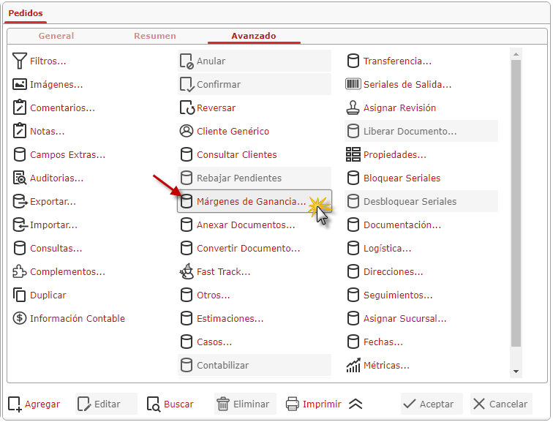The width and height of the screenshot is (553, 422).
Task: Open Campos Extras option
Action: point(88,154)
